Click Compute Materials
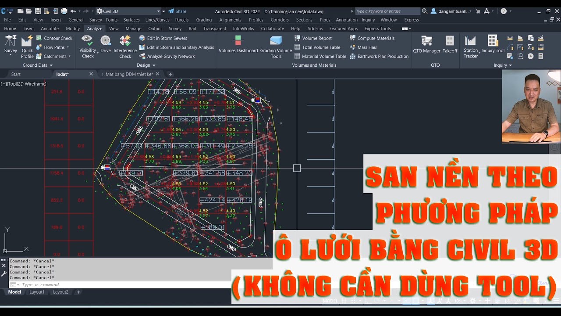The height and width of the screenshot is (316, 561). tap(372, 38)
